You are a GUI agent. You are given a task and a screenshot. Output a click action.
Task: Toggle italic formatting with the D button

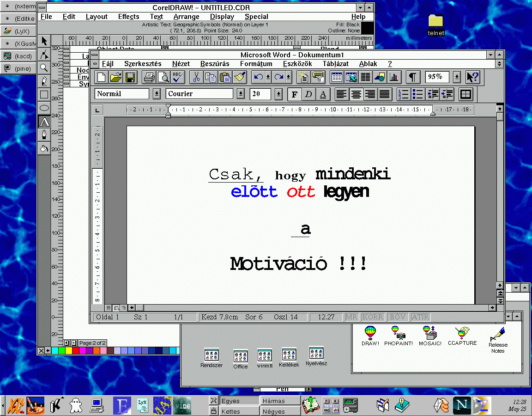(308, 94)
